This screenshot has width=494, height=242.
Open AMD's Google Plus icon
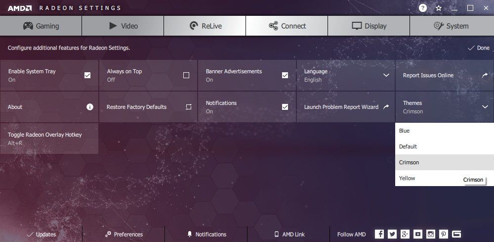pos(405,234)
